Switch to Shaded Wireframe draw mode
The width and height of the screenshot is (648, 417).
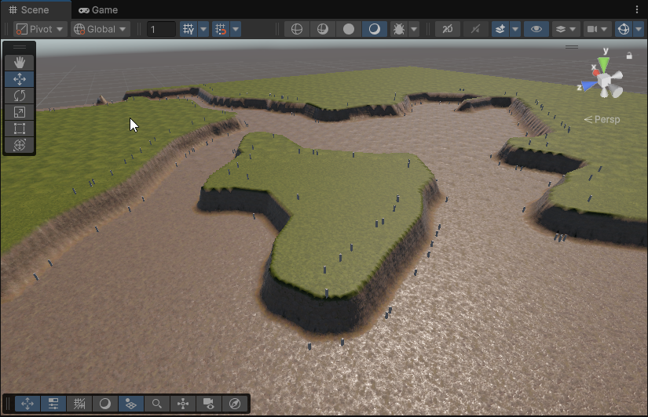coord(322,29)
